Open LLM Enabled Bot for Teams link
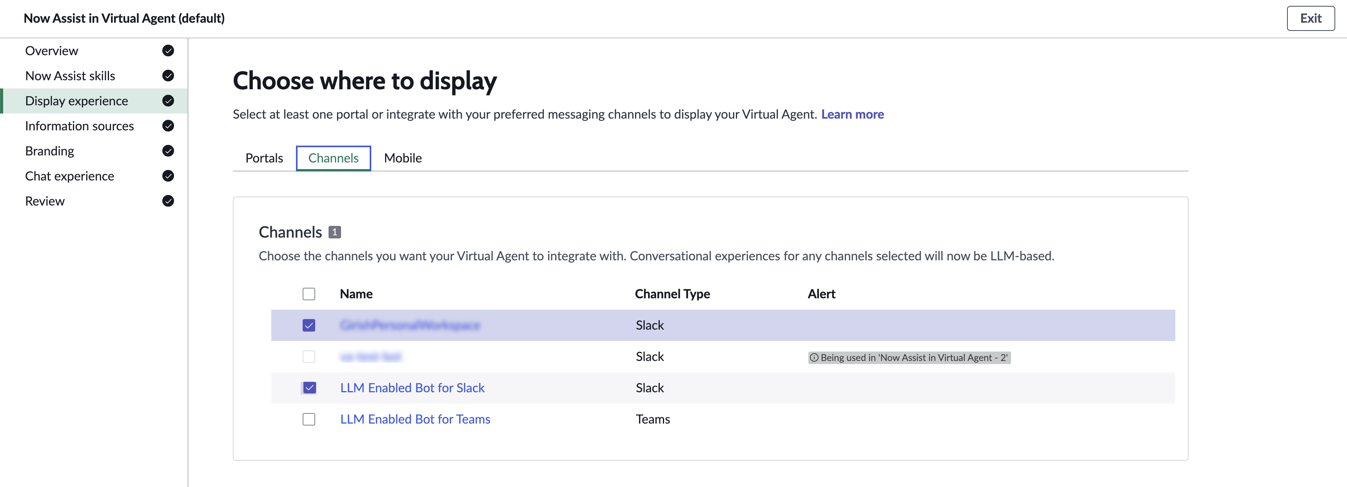Screen dimensions: 1347x487 pyautogui.click(x=415, y=419)
